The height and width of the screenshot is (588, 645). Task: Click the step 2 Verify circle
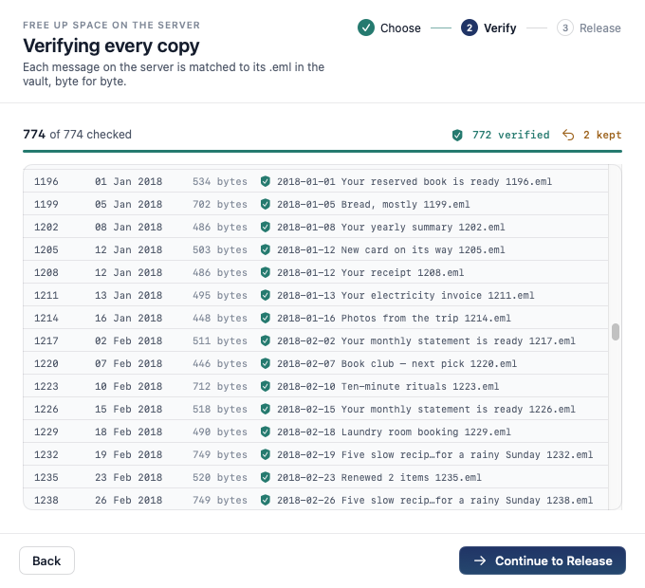[x=470, y=28]
